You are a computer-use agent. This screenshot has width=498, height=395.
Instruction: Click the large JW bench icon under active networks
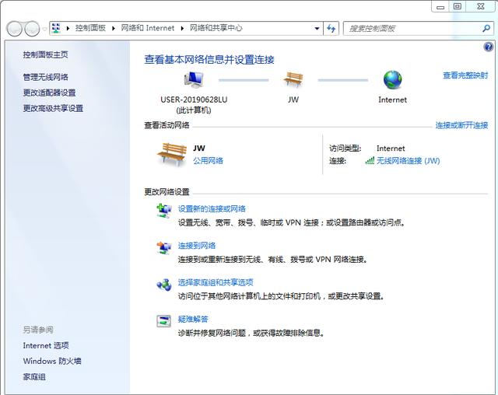point(172,154)
